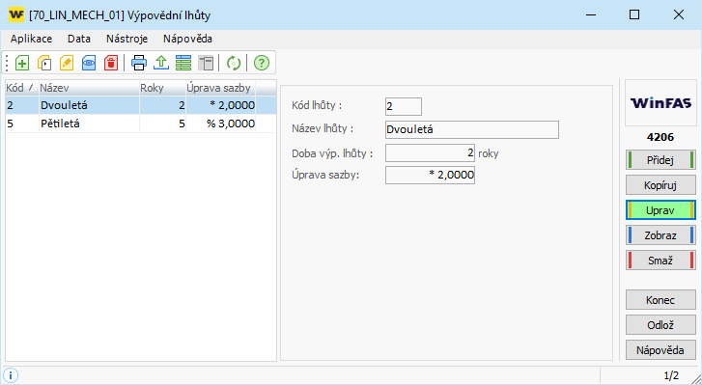Sort by the Úprava sazby column header

pos(221,88)
